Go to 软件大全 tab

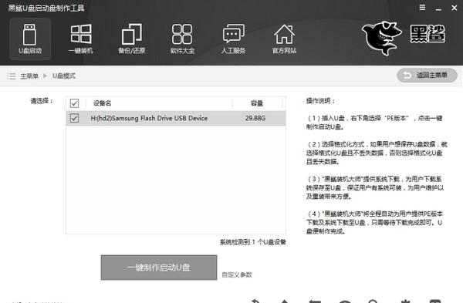click(x=182, y=39)
